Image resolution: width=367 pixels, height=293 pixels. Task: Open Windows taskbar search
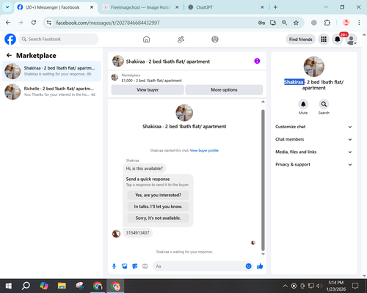pos(26,286)
